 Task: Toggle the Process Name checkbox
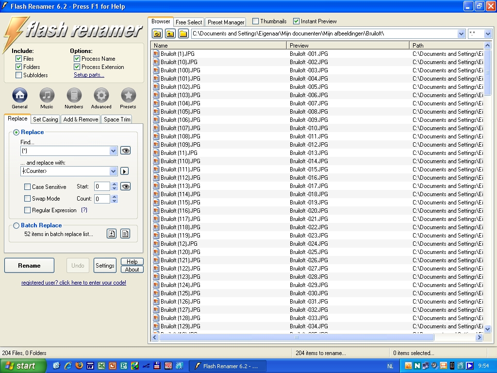77,59
